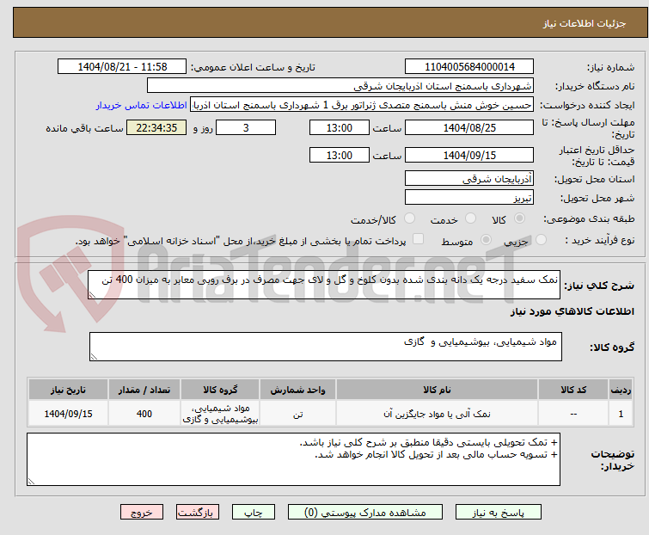Click مشاهده مدارک پیوستی (0) button
The image size is (649, 535).
(365, 513)
